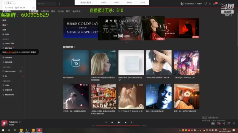Screen dimensions: 238x133
Task: Click the song progress bar
Action: coord(119,126)
